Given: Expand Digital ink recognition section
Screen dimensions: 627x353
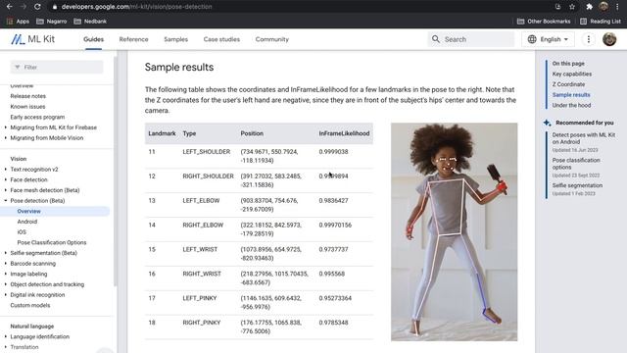Looking at the screenshot, I should pos(6,294).
